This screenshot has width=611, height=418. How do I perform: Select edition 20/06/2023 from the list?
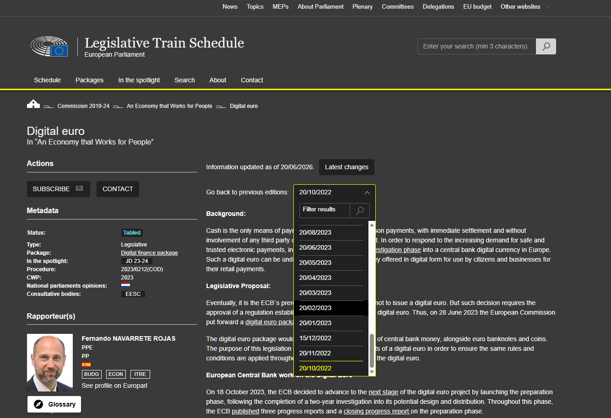(331, 247)
